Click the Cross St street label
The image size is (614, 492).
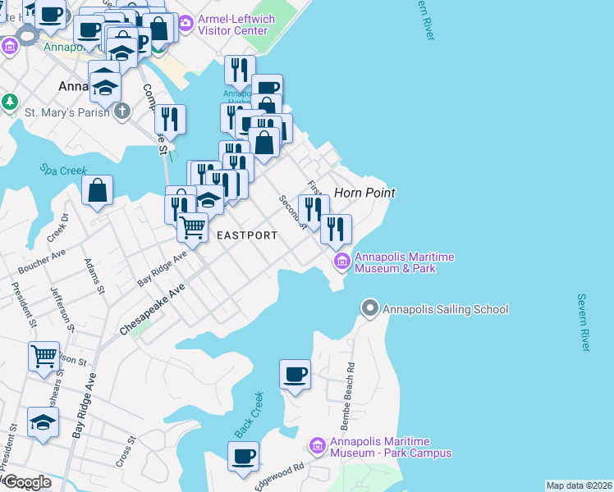[126, 451]
